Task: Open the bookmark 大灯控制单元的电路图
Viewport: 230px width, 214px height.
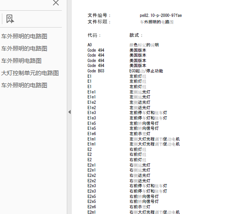Action: (x=30, y=73)
